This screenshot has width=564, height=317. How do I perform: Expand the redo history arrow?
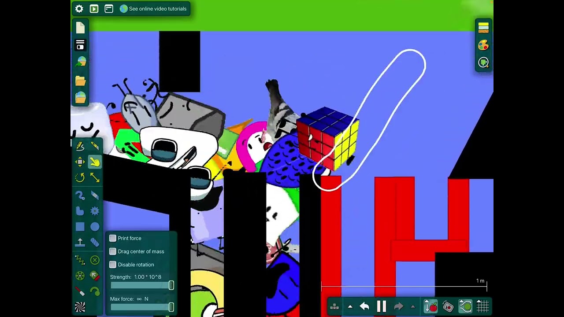point(413,307)
